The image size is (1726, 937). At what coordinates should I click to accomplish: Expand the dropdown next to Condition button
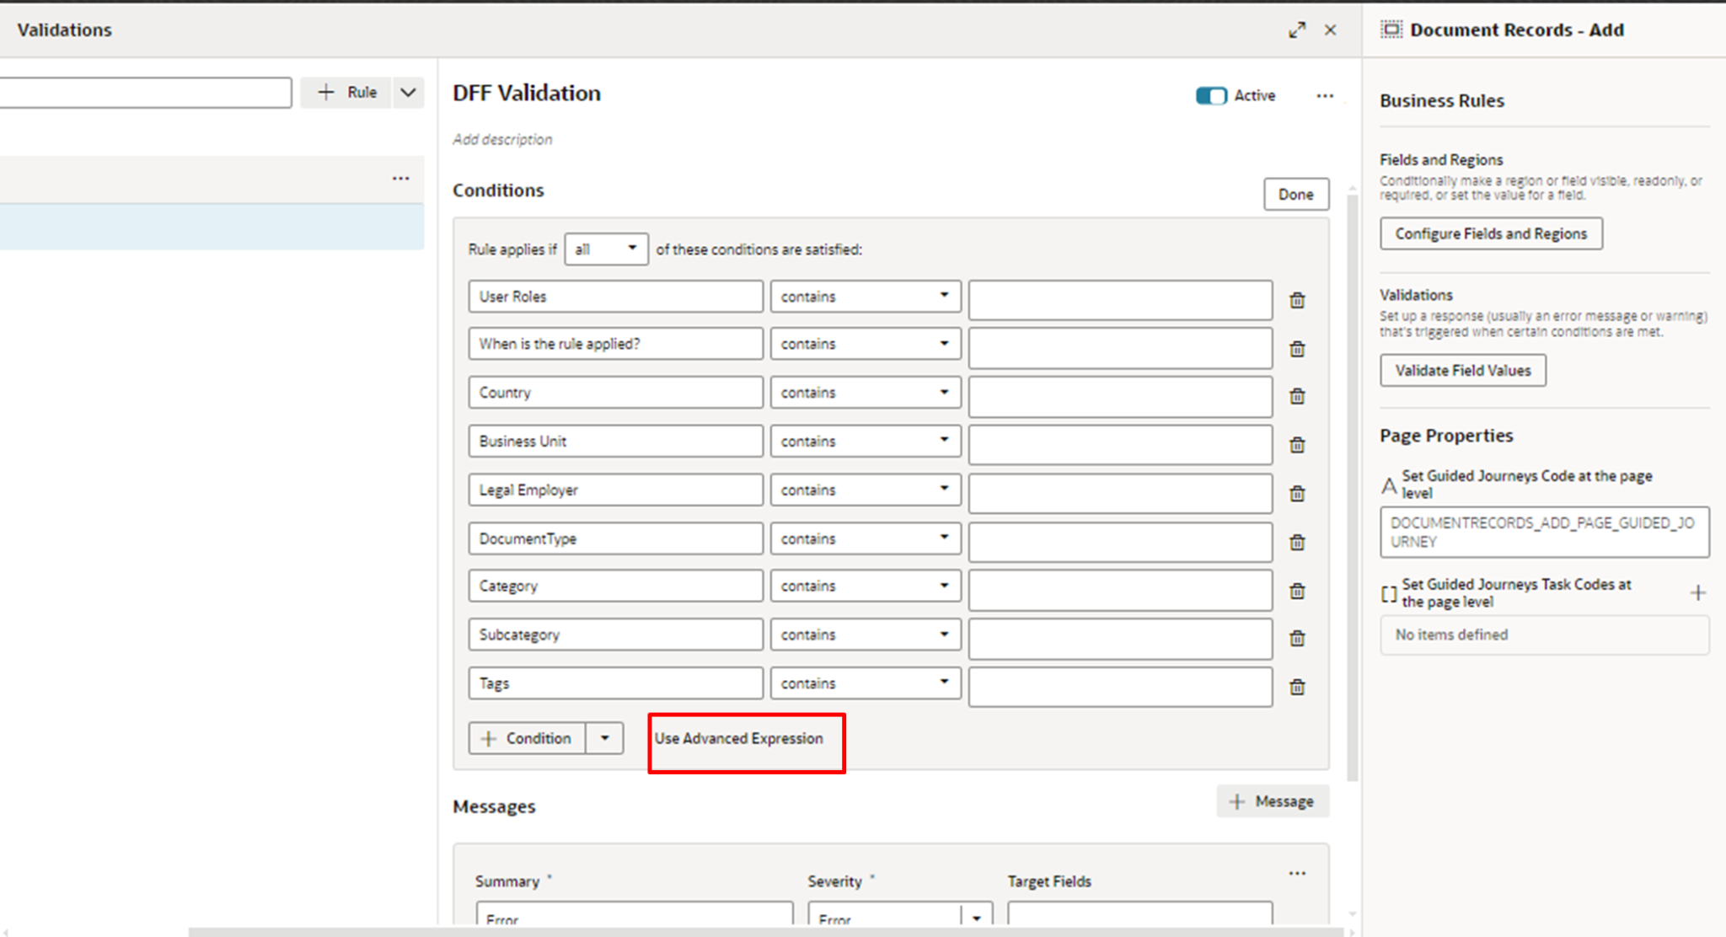(x=604, y=738)
